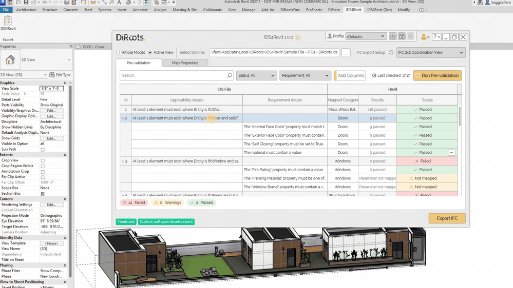
Task: Click the Visibility/Graphics Overrides Edit button
Action: [51, 111]
